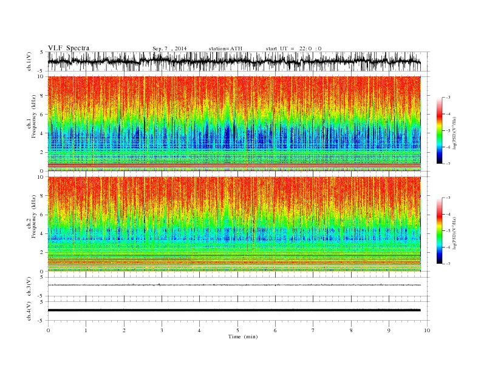Click the "8" kHz tick of ch.1 spectrogram
Viewport: 481px width, 371px height.
43,96
